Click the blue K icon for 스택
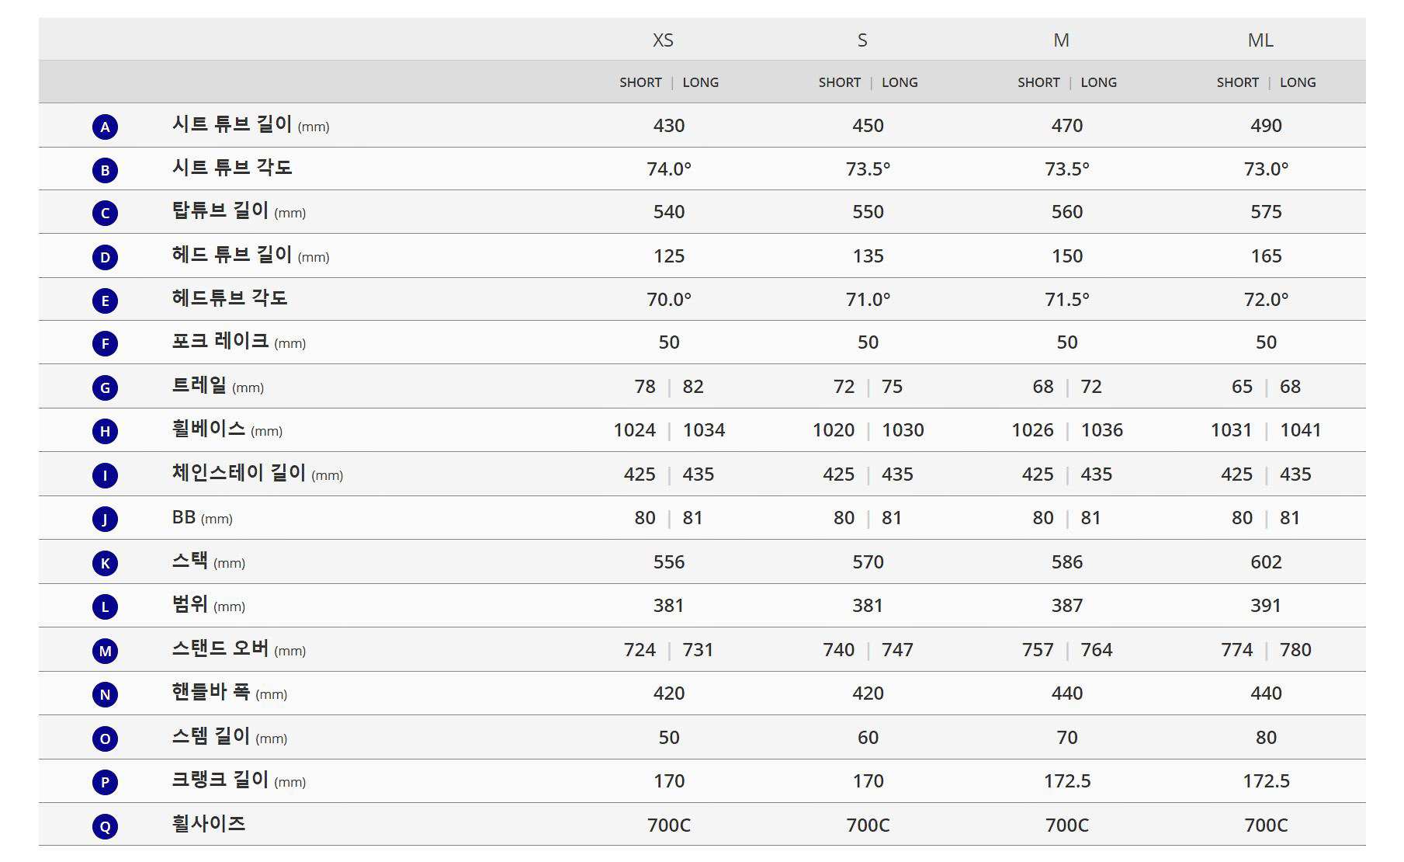The height and width of the screenshot is (862, 1404). pyautogui.click(x=105, y=563)
